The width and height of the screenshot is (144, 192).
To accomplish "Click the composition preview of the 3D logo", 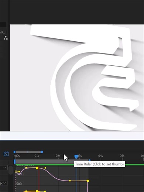I will 77,78.
